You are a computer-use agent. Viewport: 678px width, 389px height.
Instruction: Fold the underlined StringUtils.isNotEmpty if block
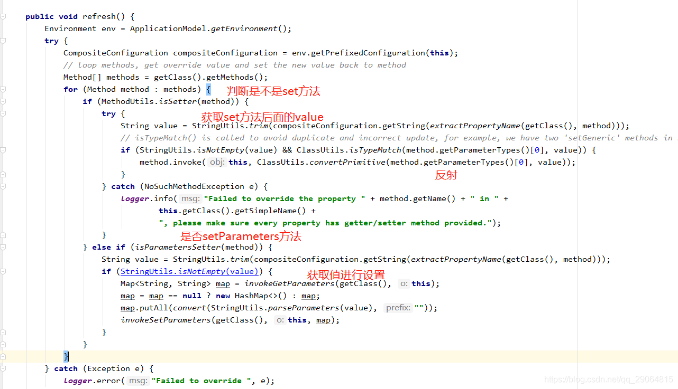[x=3, y=272]
